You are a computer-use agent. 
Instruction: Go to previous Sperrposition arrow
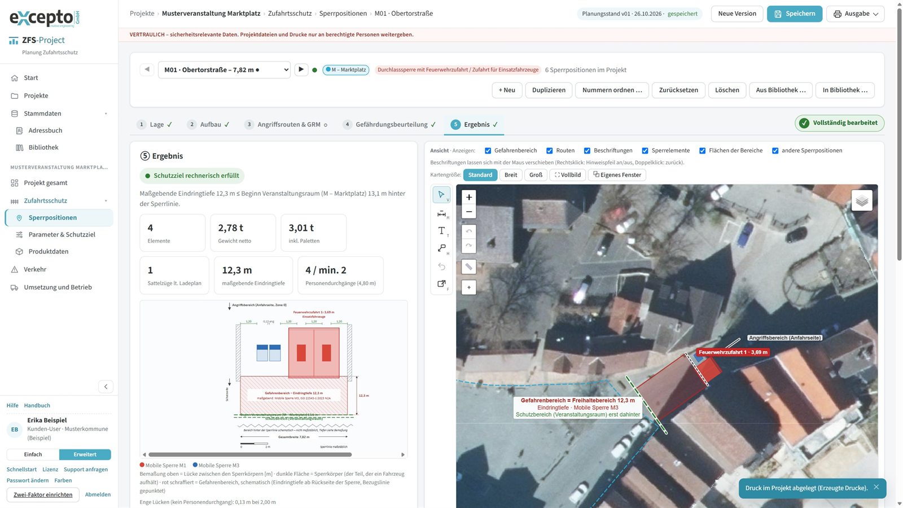pos(147,69)
